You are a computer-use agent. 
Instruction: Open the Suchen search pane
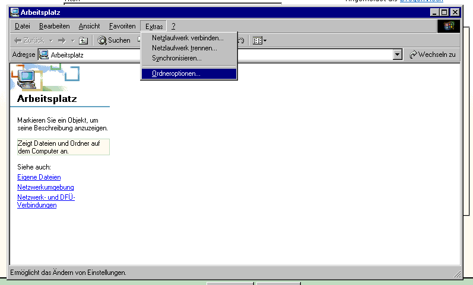pos(114,40)
